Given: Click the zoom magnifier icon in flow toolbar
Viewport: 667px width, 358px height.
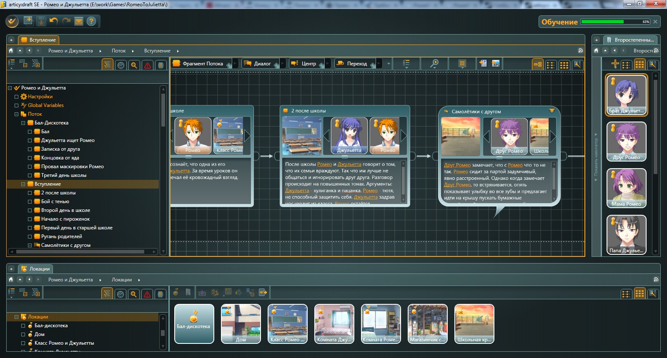Looking at the screenshot, I should click(x=434, y=64).
